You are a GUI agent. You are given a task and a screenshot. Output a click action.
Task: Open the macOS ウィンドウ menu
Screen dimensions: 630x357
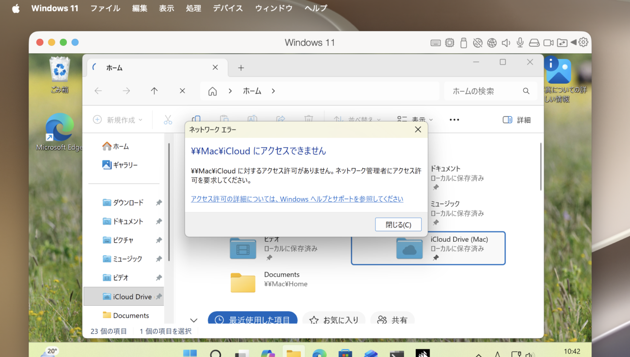tap(274, 8)
